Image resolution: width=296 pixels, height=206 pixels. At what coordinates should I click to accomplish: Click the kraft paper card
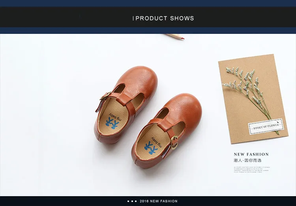(x=253, y=99)
